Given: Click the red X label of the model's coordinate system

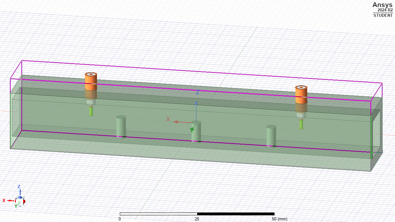Looking at the screenshot, I should point(168,119).
